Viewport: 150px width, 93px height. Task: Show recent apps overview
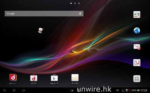pos(23,90)
